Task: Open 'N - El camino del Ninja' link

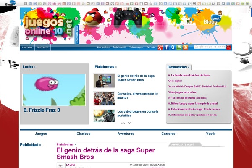Action: pos(188,98)
